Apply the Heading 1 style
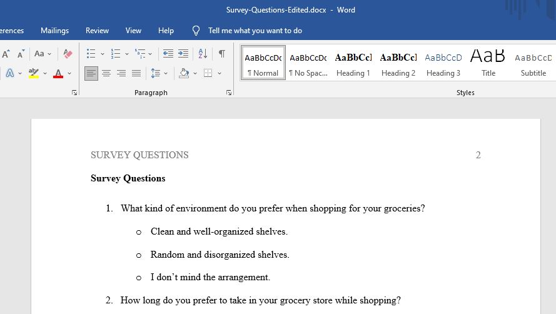 pyautogui.click(x=353, y=63)
